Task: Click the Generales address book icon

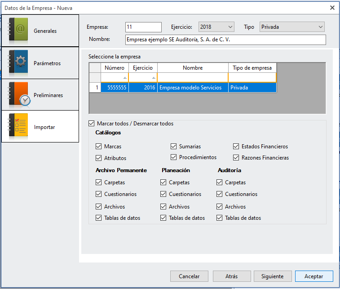Action: [x=18, y=31]
